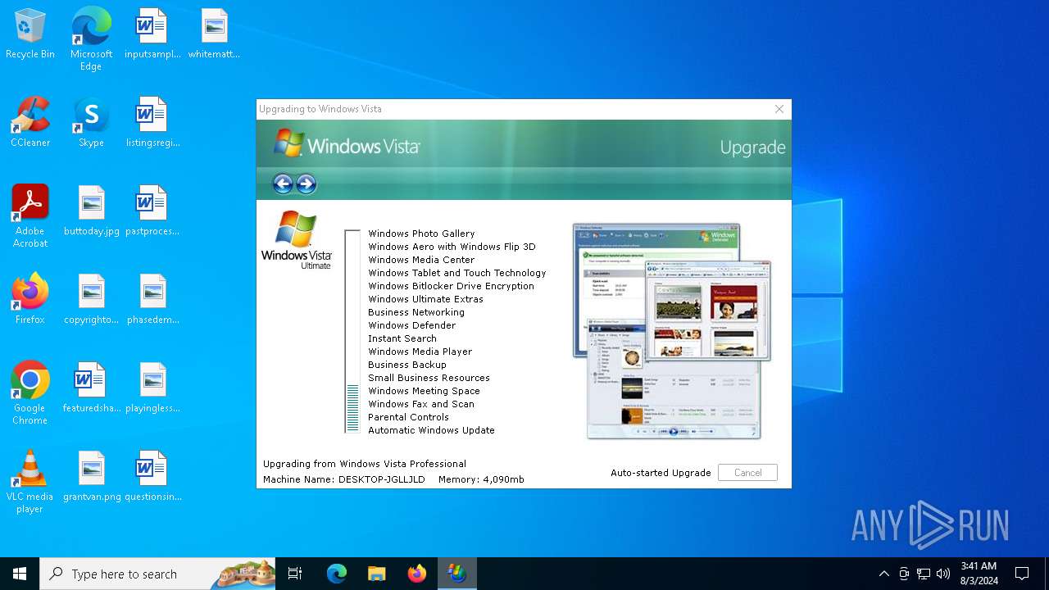Open the Windows Start menu

point(20,574)
